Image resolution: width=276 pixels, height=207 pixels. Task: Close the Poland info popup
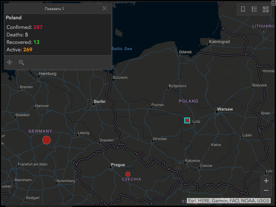(x=104, y=8)
